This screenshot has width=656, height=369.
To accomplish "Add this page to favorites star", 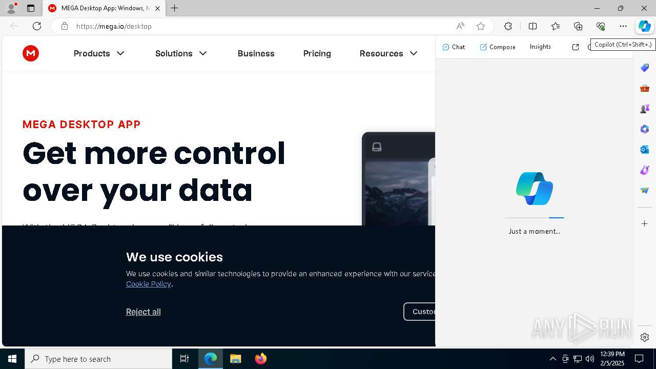I will click(481, 26).
